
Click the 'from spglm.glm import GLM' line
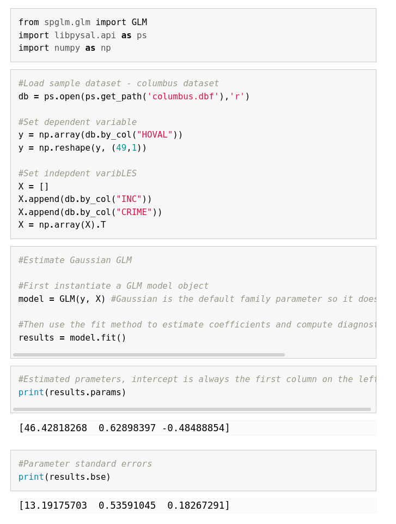83,22
